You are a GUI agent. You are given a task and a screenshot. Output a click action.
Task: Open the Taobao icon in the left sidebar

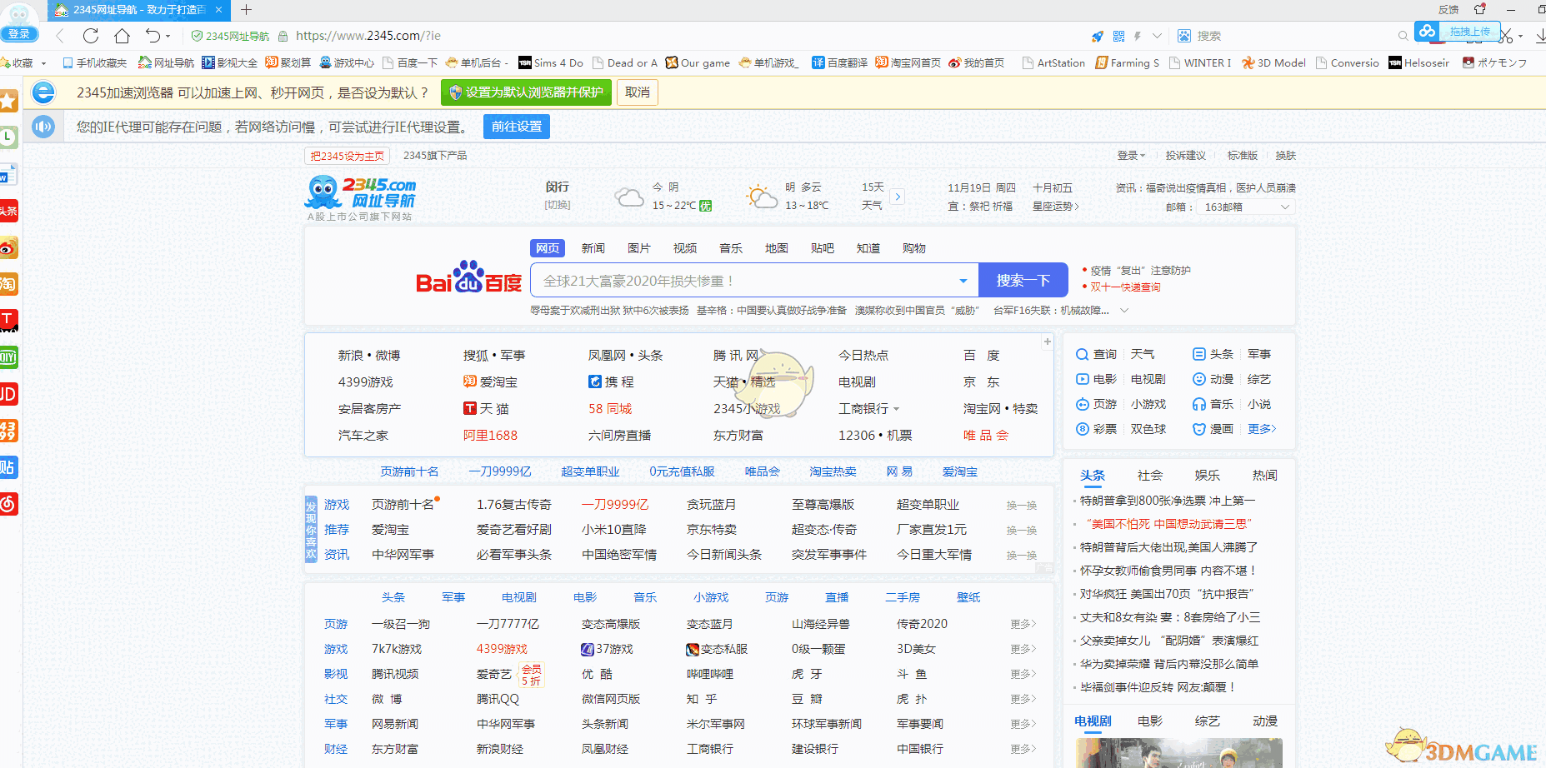[x=9, y=284]
